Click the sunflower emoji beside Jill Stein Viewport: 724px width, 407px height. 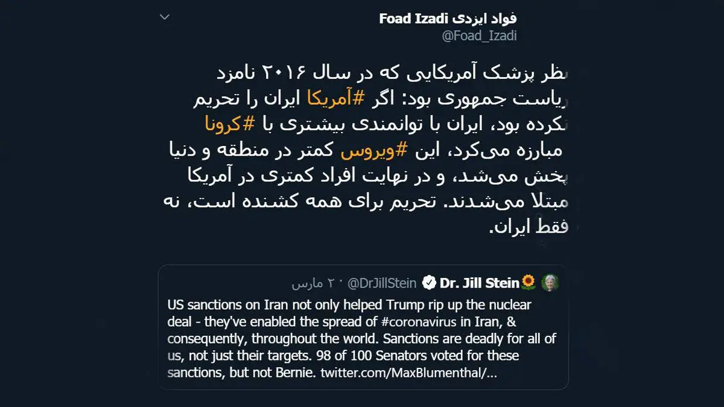click(529, 282)
